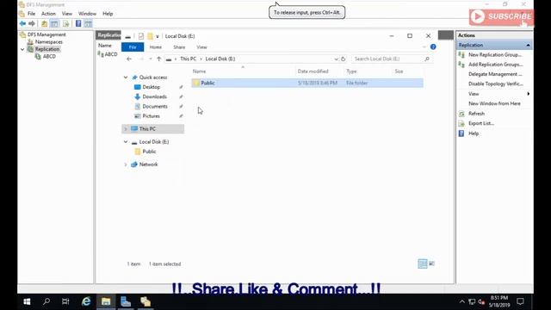Image resolution: width=551 pixels, height=310 pixels.
Task: Click the DFS Management taskbar icon
Action: tap(145, 301)
